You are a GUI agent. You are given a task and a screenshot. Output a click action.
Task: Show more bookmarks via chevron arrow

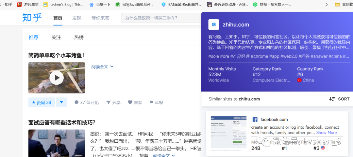[327, 4]
